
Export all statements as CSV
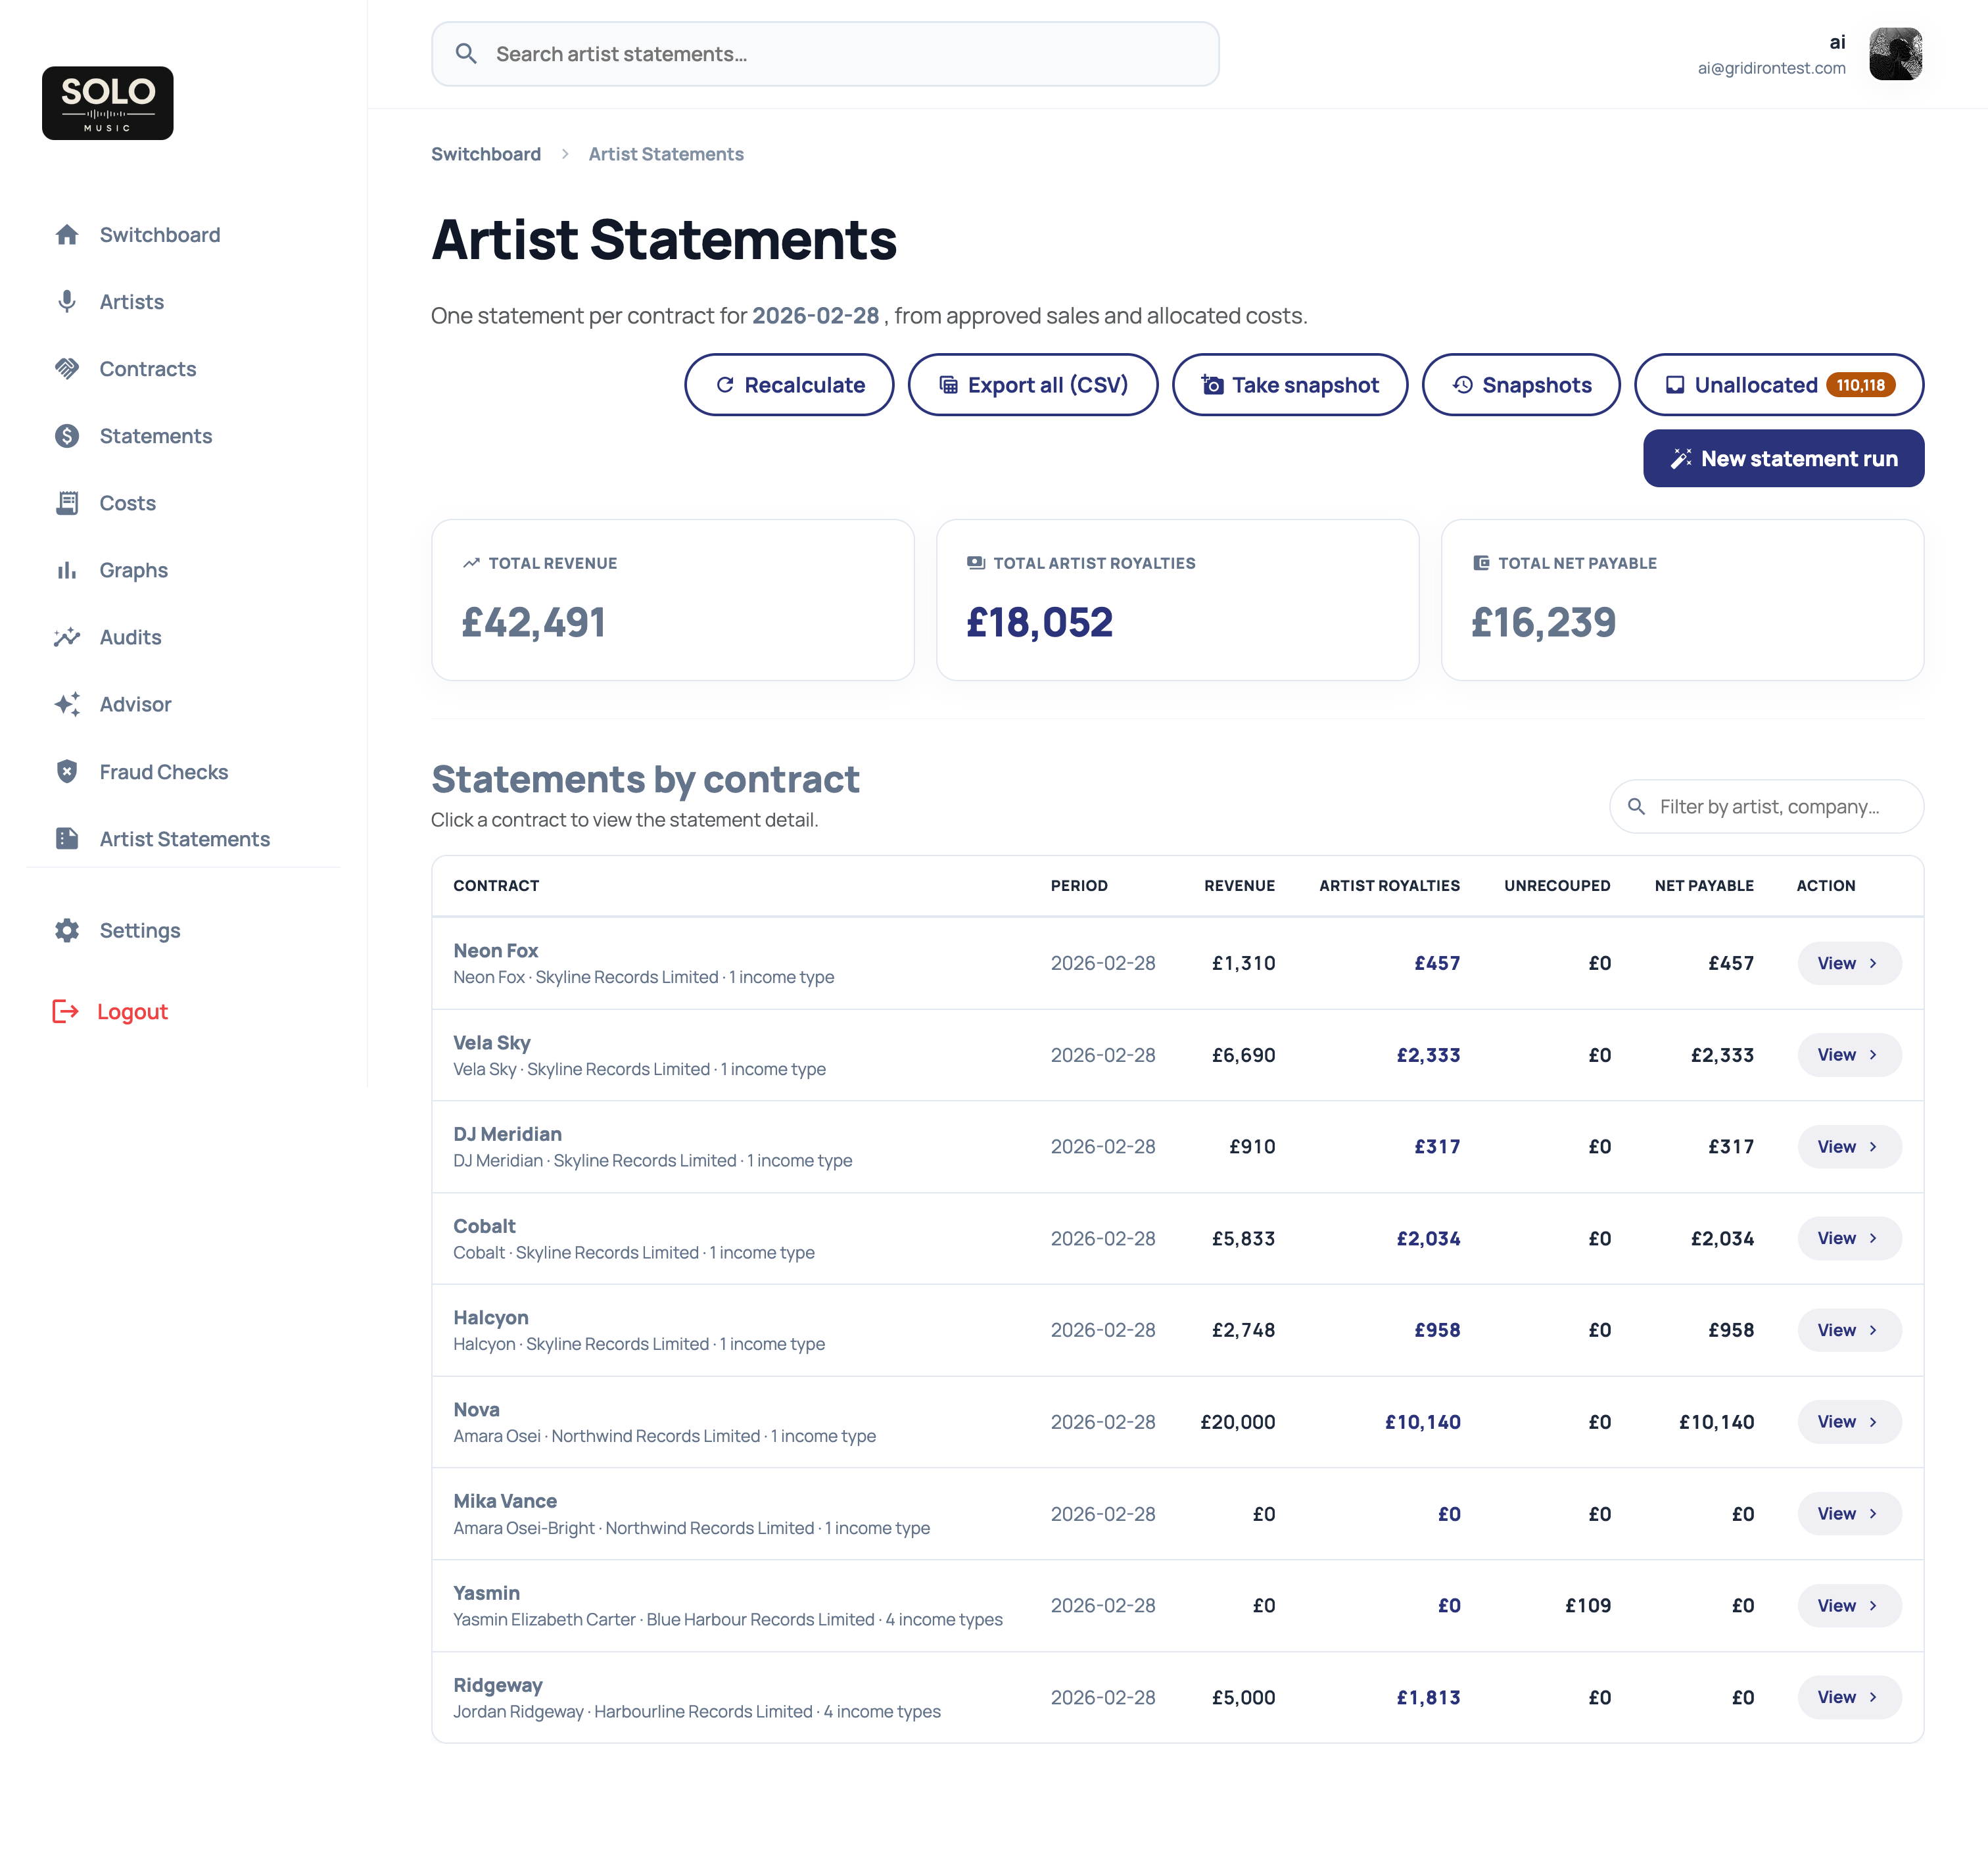click(x=1033, y=385)
